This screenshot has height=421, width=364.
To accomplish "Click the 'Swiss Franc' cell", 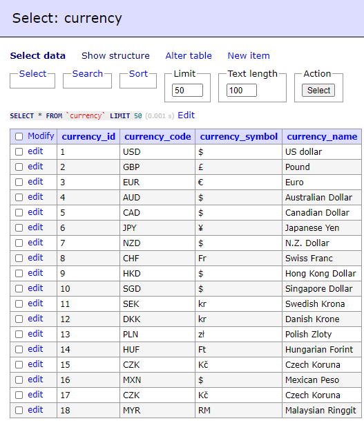I will 322,259.
